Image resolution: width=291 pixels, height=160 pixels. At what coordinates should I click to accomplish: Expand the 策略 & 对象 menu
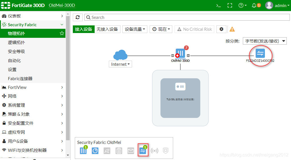(33, 114)
